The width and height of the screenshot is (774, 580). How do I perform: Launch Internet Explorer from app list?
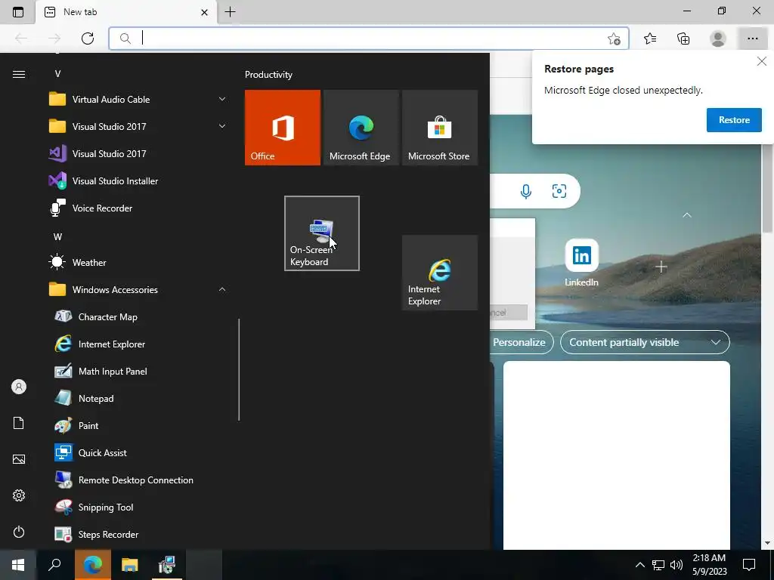[x=138, y=344]
